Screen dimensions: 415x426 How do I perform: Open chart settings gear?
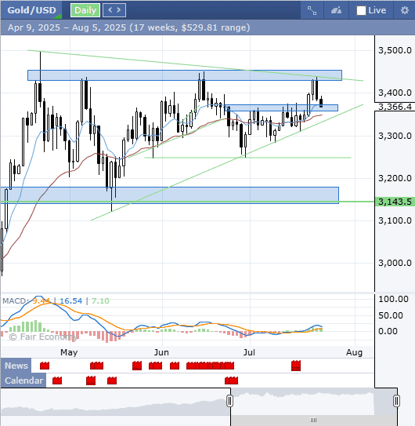(x=404, y=10)
